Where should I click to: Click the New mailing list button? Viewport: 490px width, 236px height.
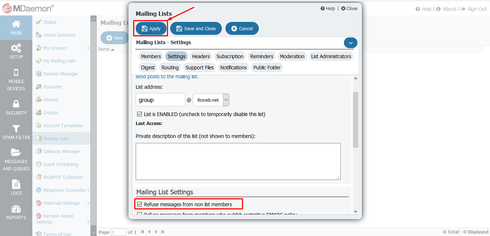(x=115, y=38)
